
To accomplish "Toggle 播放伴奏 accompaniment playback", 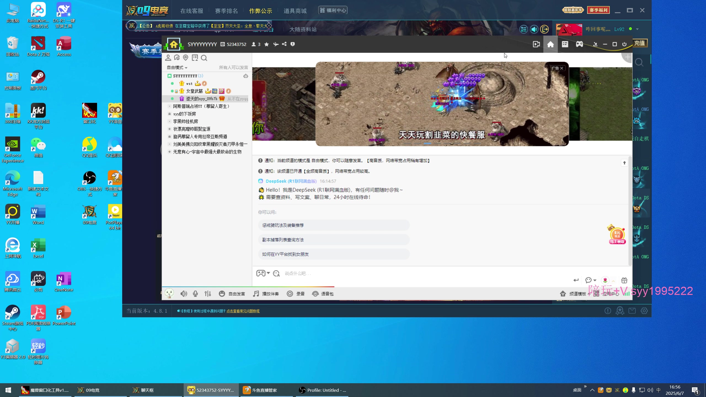I will pos(266,294).
